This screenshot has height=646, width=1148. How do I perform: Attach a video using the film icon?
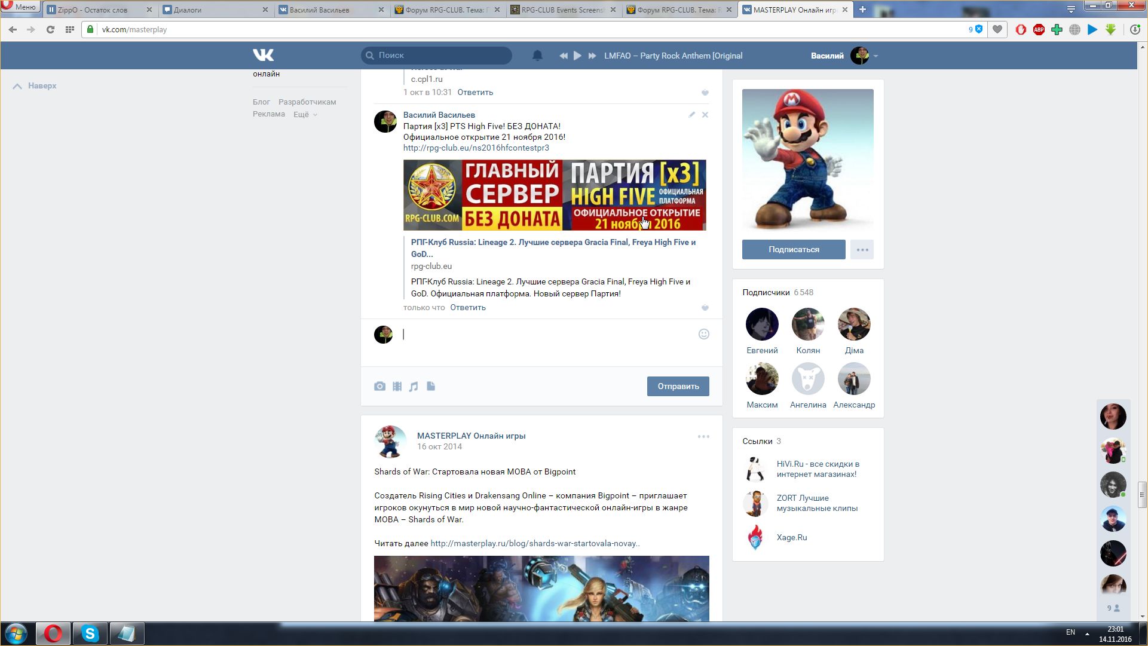397,387
